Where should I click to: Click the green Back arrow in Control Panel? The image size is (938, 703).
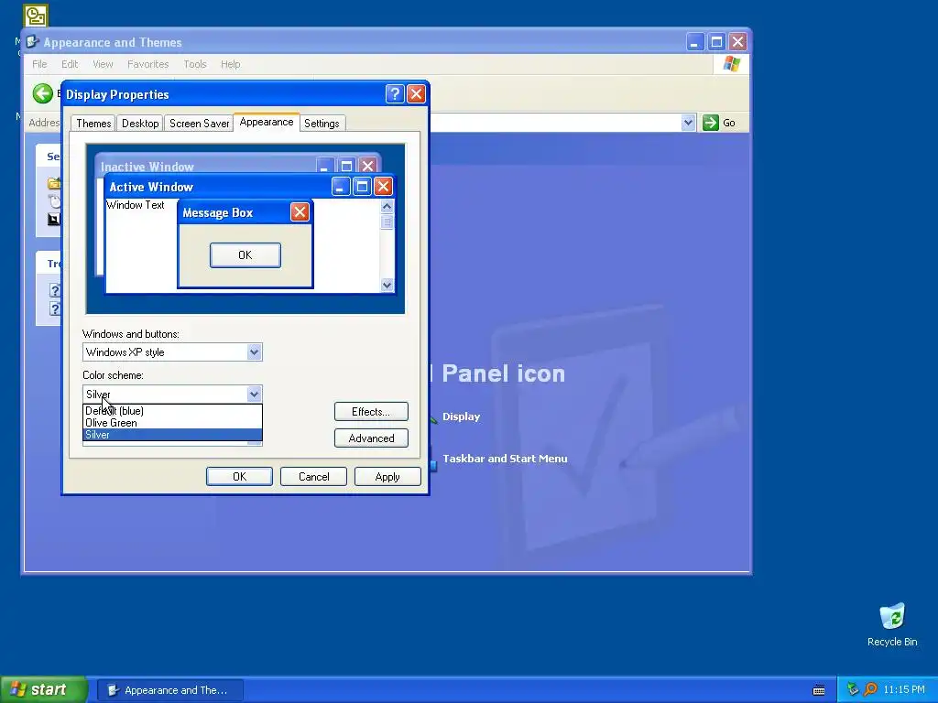click(42, 93)
